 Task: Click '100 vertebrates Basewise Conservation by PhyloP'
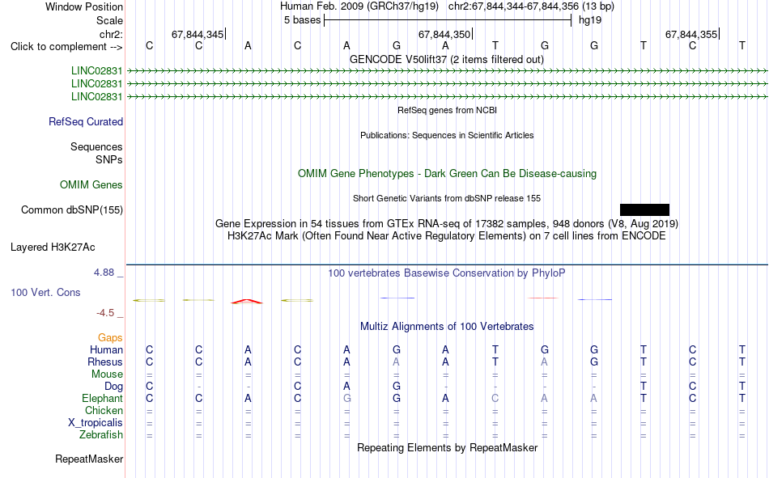[x=447, y=273]
